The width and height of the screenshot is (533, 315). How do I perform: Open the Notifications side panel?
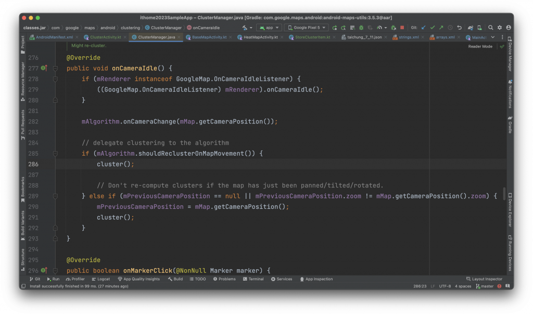(x=510, y=94)
